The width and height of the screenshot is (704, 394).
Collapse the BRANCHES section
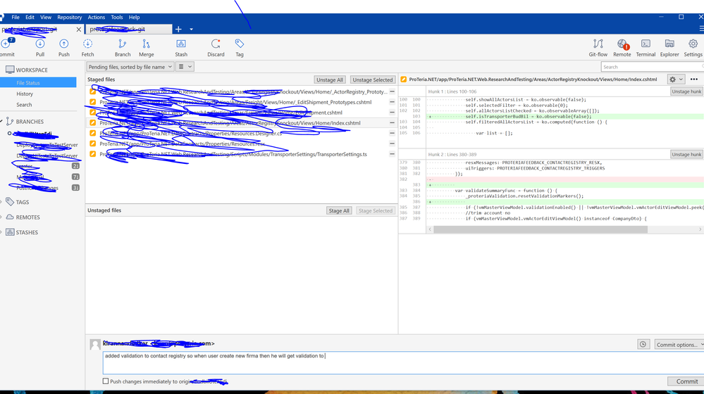pyautogui.click(x=2, y=122)
